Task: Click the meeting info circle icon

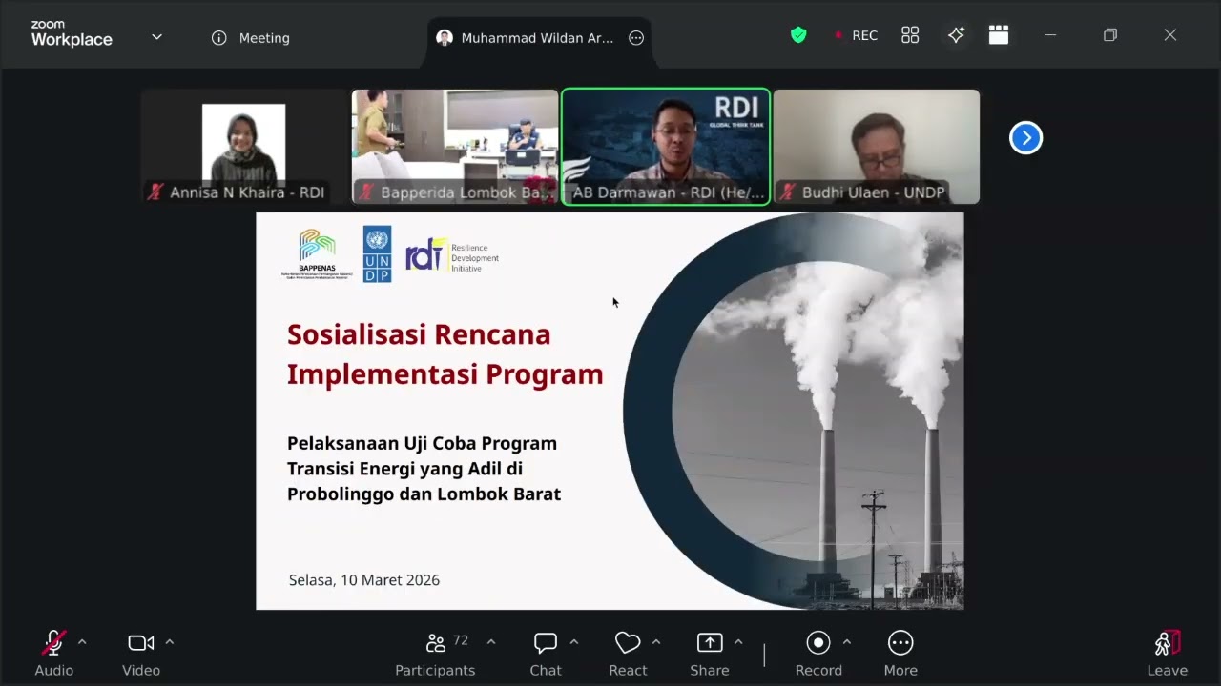Action: tap(219, 38)
